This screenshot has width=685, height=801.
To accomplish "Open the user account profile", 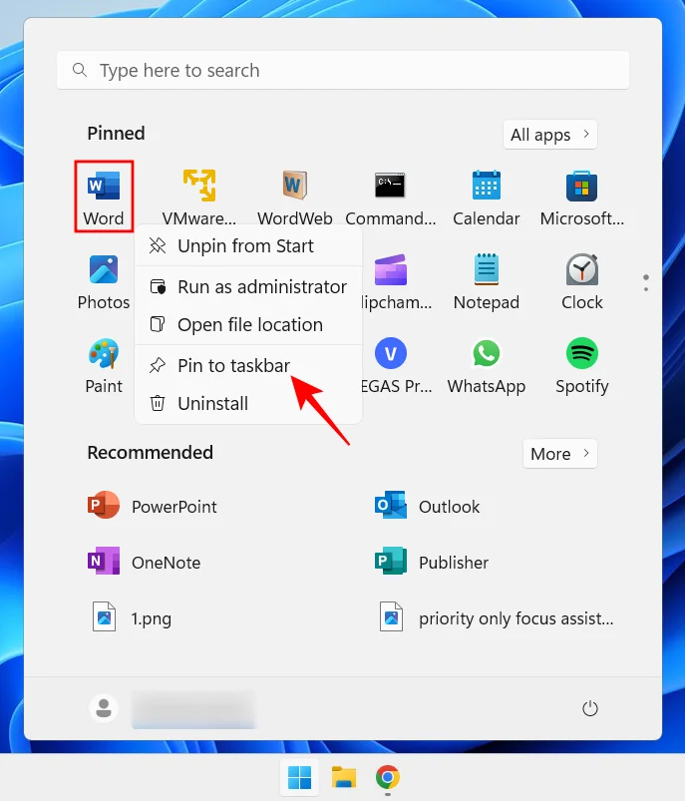I will [172, 708].
